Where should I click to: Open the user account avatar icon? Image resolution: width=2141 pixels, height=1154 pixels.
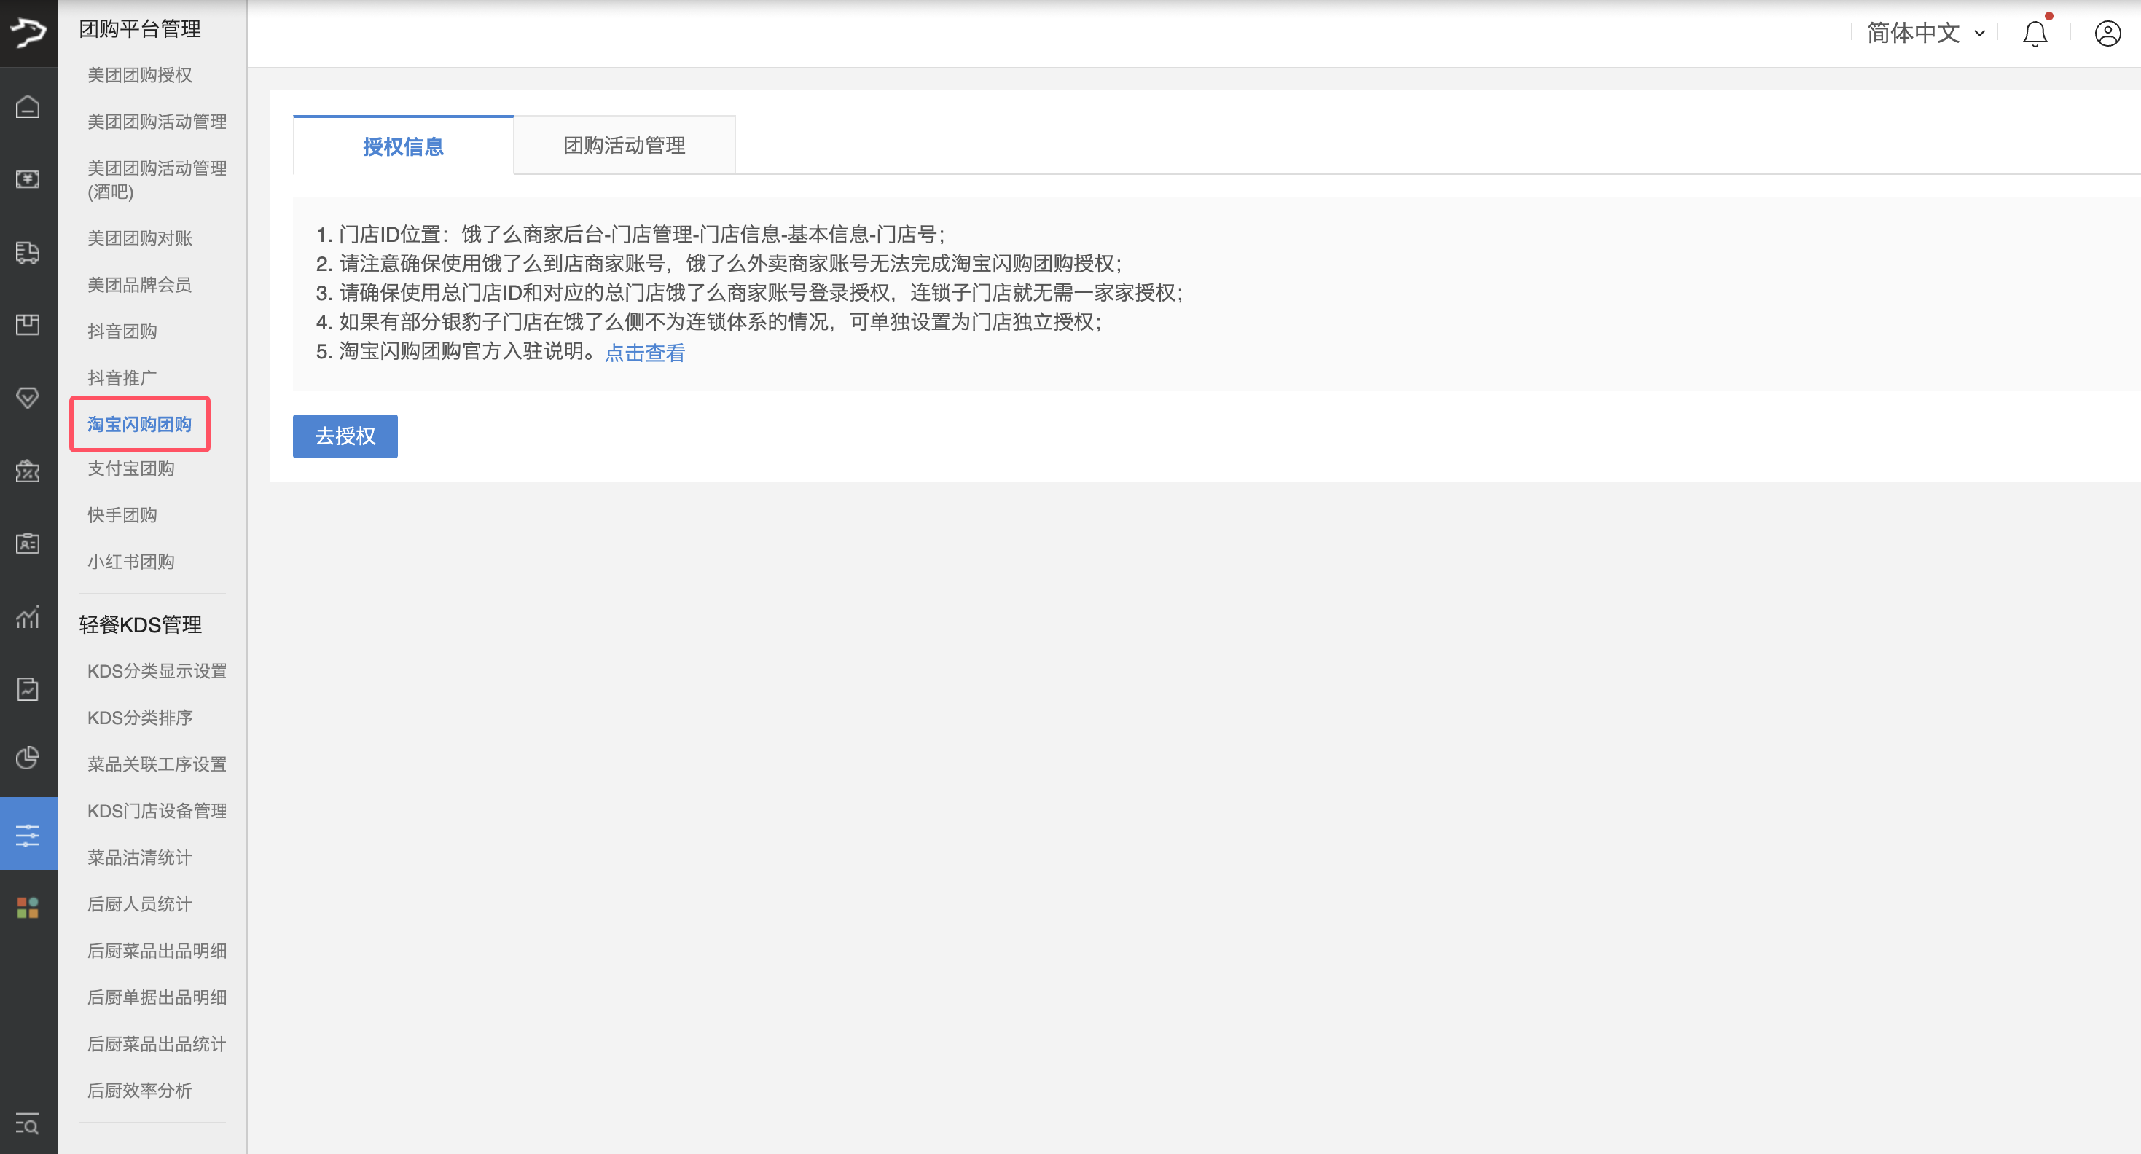tap(2107, 34)
